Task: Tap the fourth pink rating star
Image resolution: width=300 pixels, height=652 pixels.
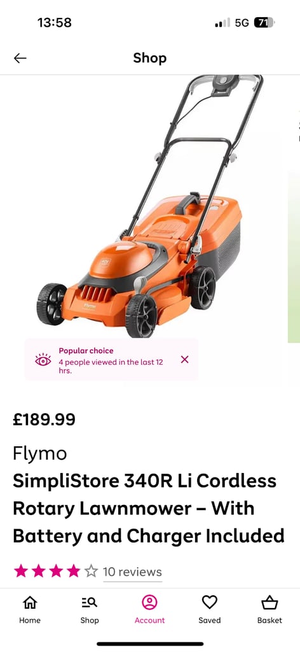Action: click(x=74, y=571)
